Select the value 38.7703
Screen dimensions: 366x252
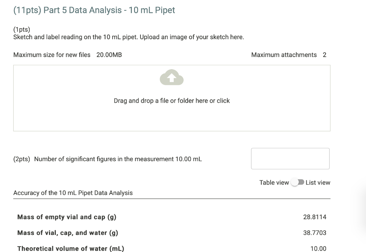tap(315, 232)
